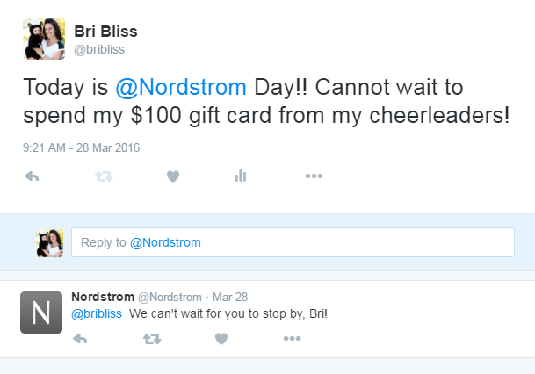Viewport: 535px width, 374px height.
Task: Focus the Reply to @Nordstrom field
Action: pos(293,242)
